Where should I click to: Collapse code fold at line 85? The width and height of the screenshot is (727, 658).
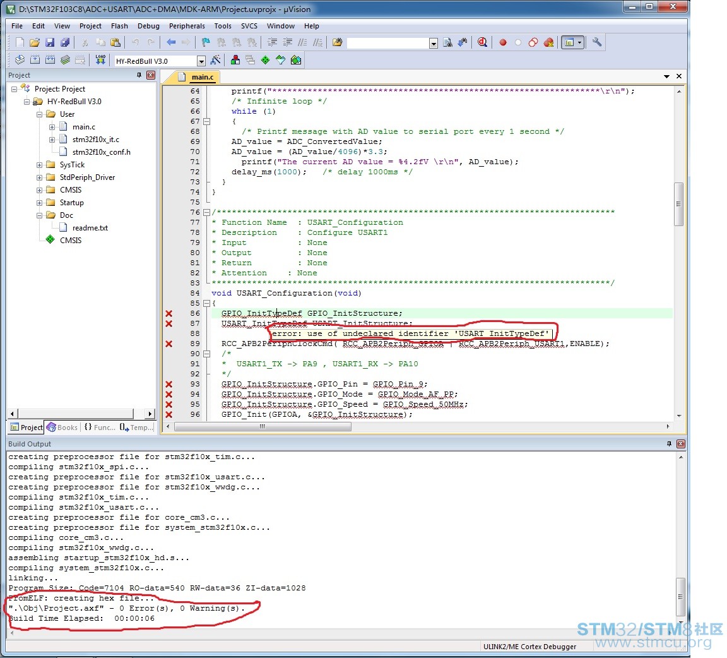tap(207, 304)
